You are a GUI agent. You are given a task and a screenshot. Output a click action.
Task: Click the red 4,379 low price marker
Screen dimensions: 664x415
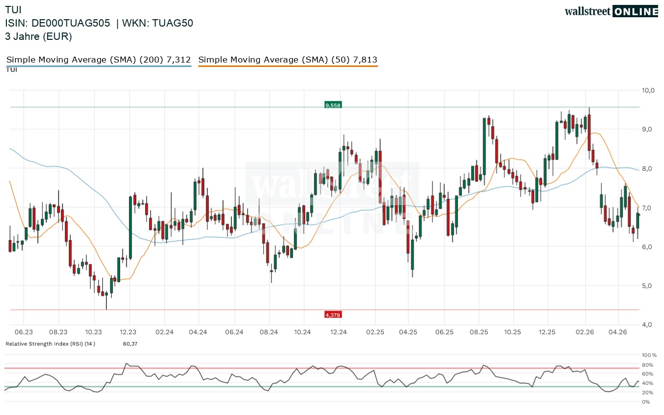coord(333,315)
